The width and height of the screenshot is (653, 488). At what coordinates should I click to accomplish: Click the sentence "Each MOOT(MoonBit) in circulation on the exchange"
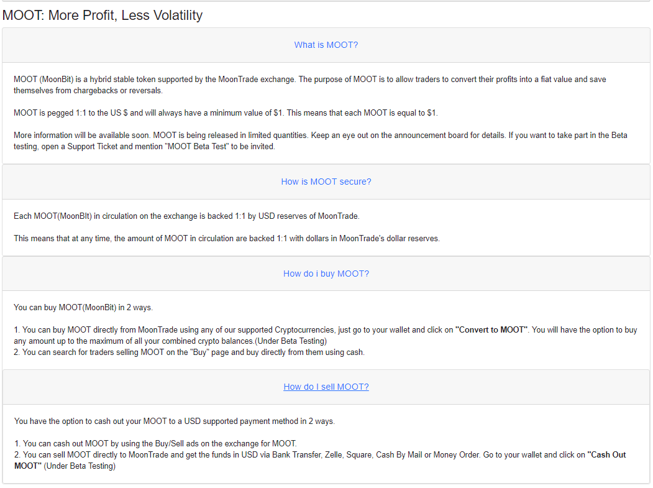click(186, 216)
